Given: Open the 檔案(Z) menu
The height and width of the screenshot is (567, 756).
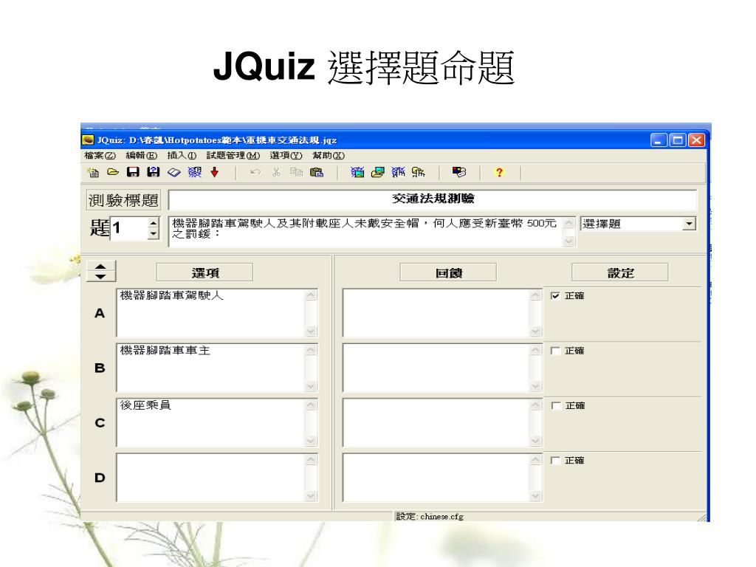Looking at the screenshot, I should coord(100,155).
